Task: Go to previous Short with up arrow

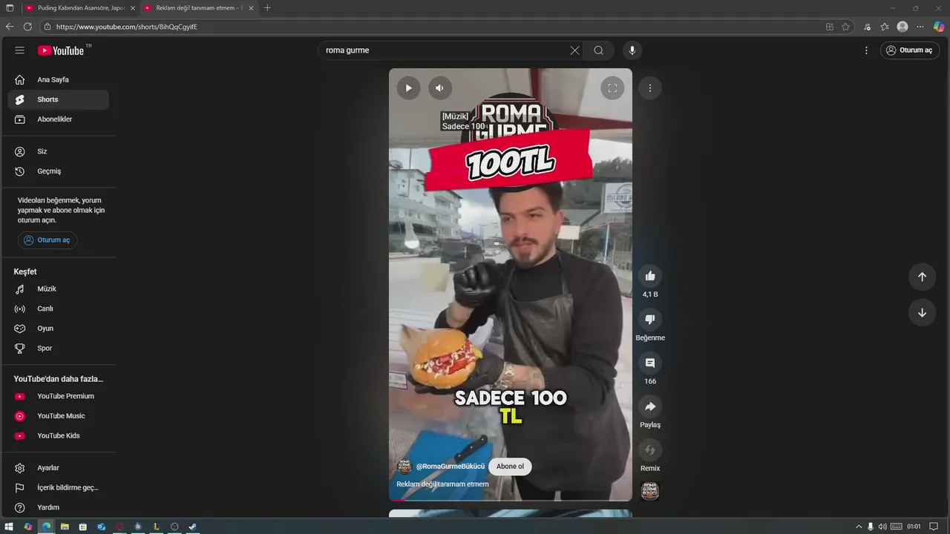Action: tap(922, 277)
